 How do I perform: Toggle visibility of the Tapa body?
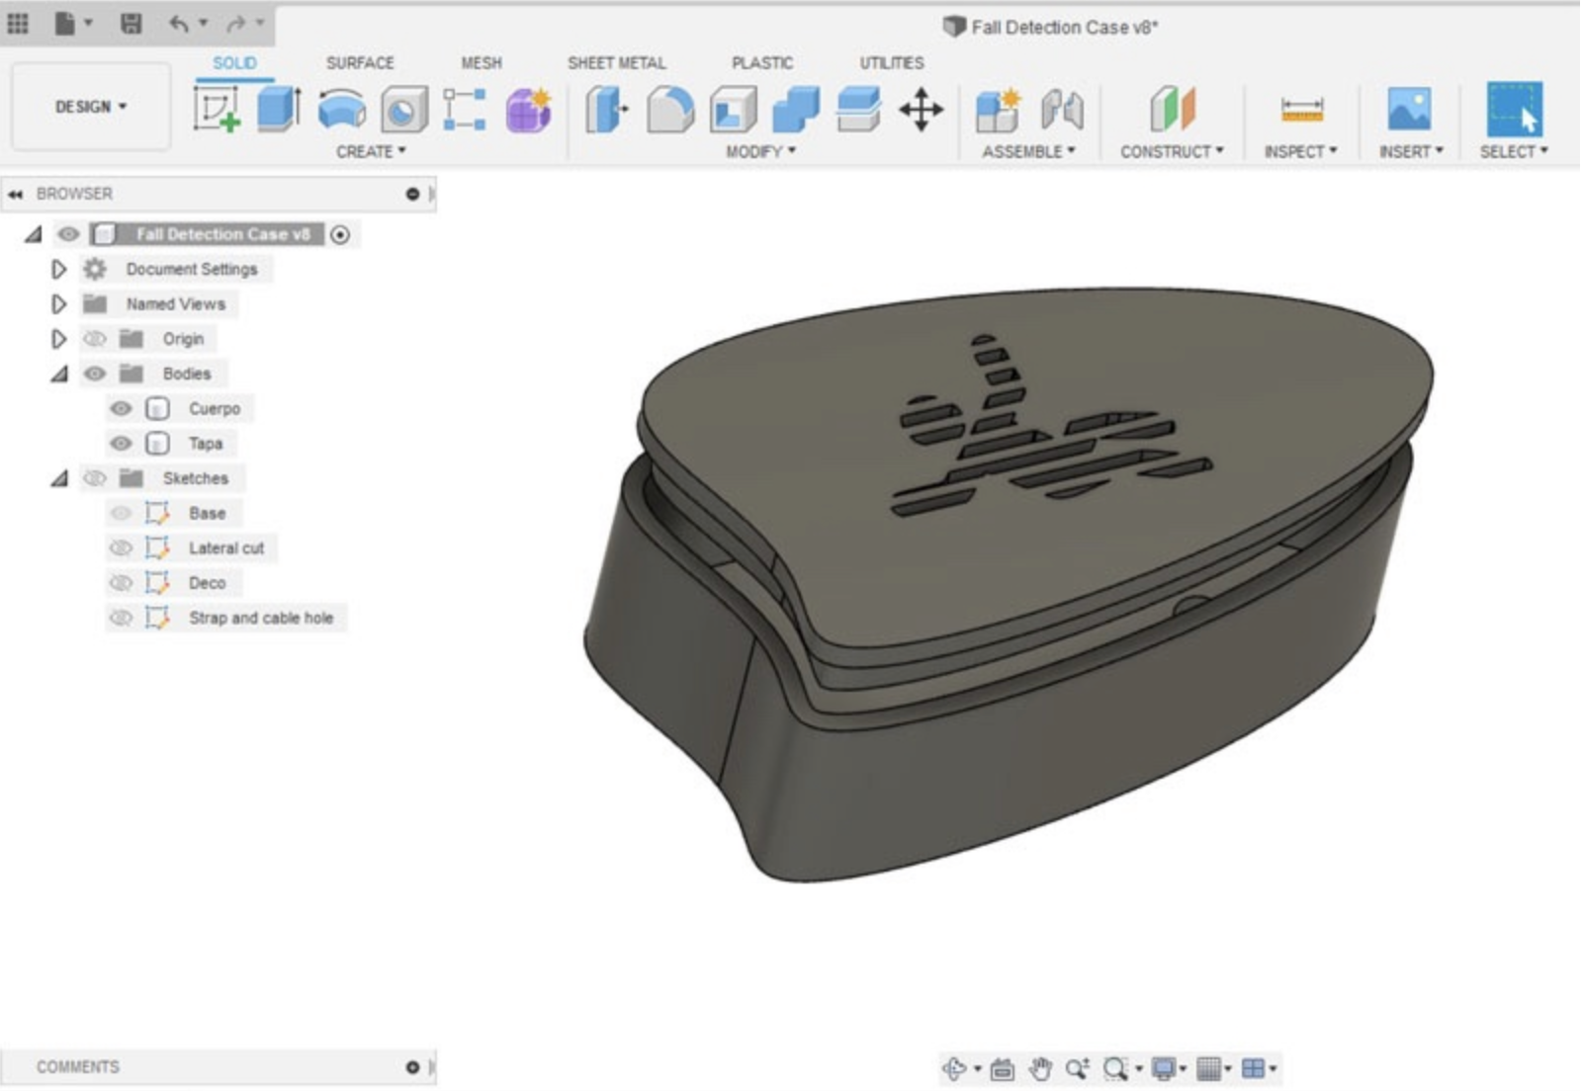pos(121,443)
